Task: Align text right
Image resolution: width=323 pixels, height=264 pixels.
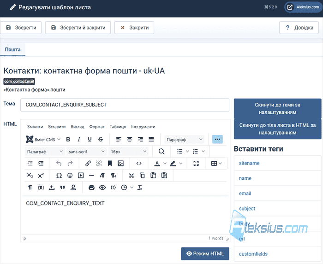Action: pyautogui.click(x=140, y=140)
